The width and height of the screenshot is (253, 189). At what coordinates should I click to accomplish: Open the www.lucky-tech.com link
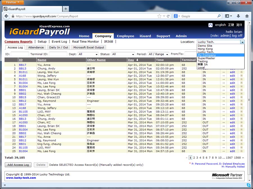tap(21, 178)
